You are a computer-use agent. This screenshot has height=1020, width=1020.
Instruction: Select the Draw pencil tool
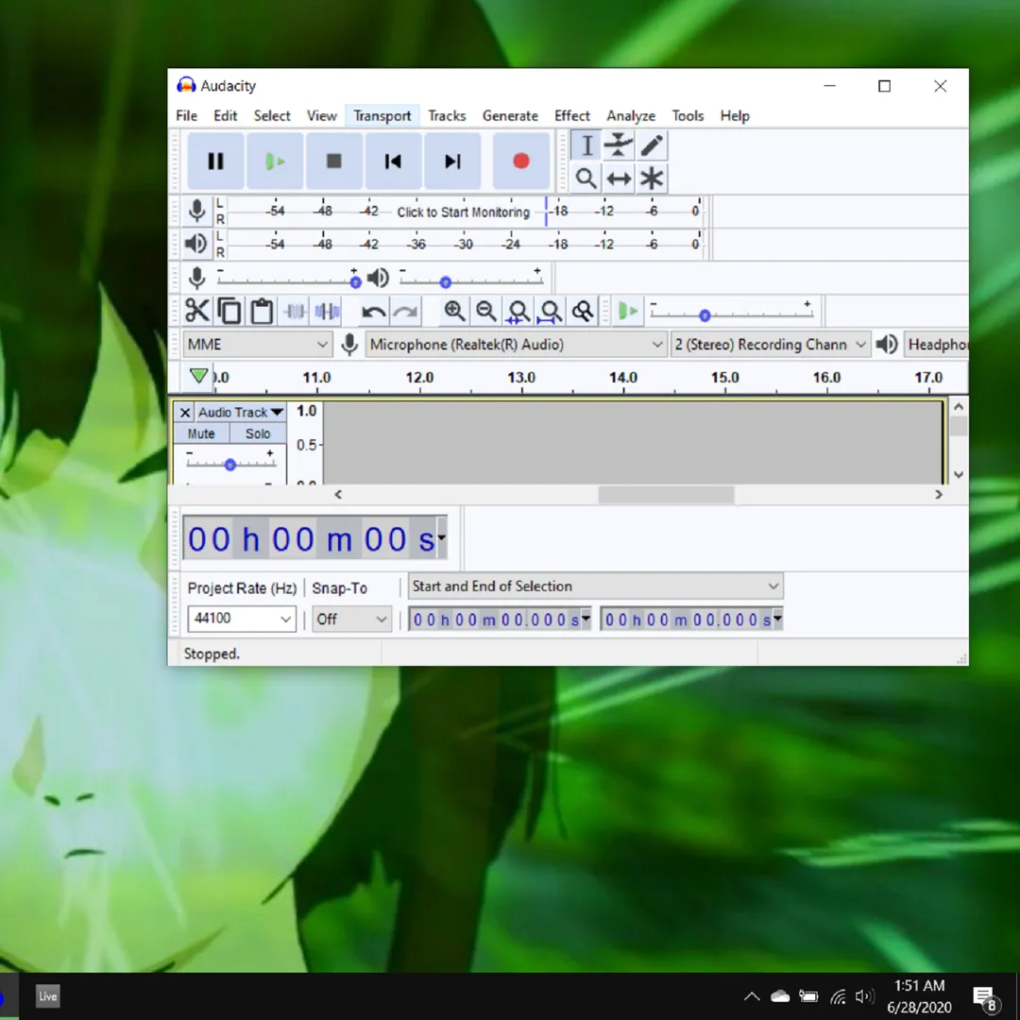(651, 144)
